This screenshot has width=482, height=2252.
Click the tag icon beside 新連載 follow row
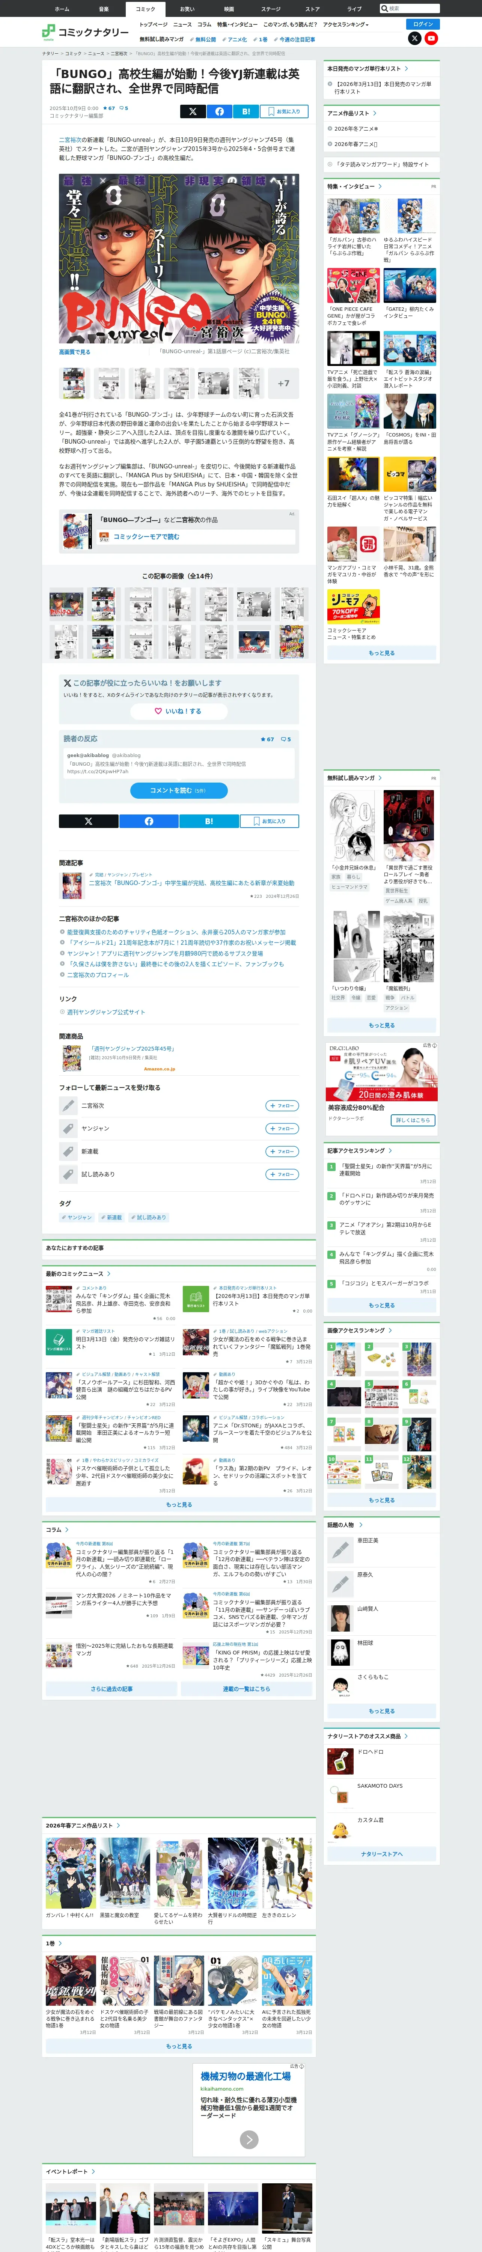pos(68,1152)
